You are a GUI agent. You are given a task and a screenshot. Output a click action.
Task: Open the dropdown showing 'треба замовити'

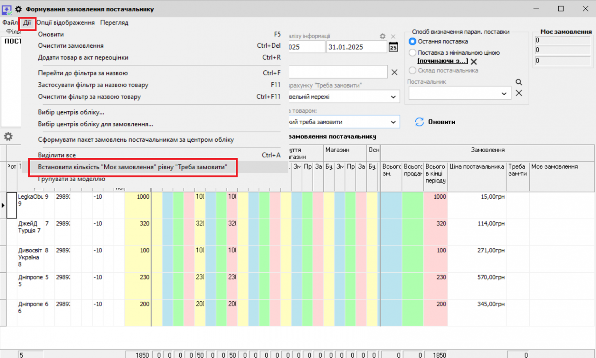click(393, 122)
